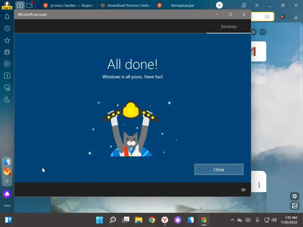Select the Services tab
This screenshot has width=303, height=227.
[x=229, y=27]
